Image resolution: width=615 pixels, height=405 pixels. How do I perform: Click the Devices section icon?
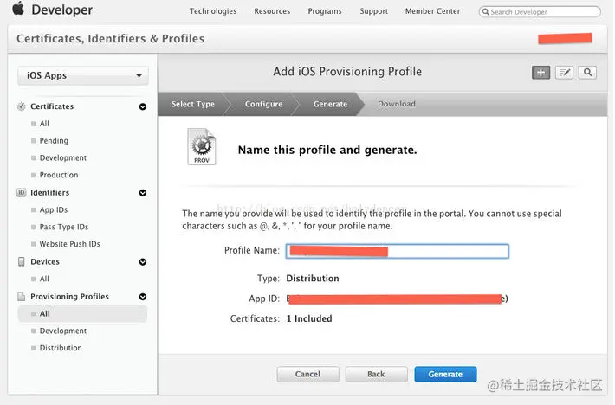22,262
